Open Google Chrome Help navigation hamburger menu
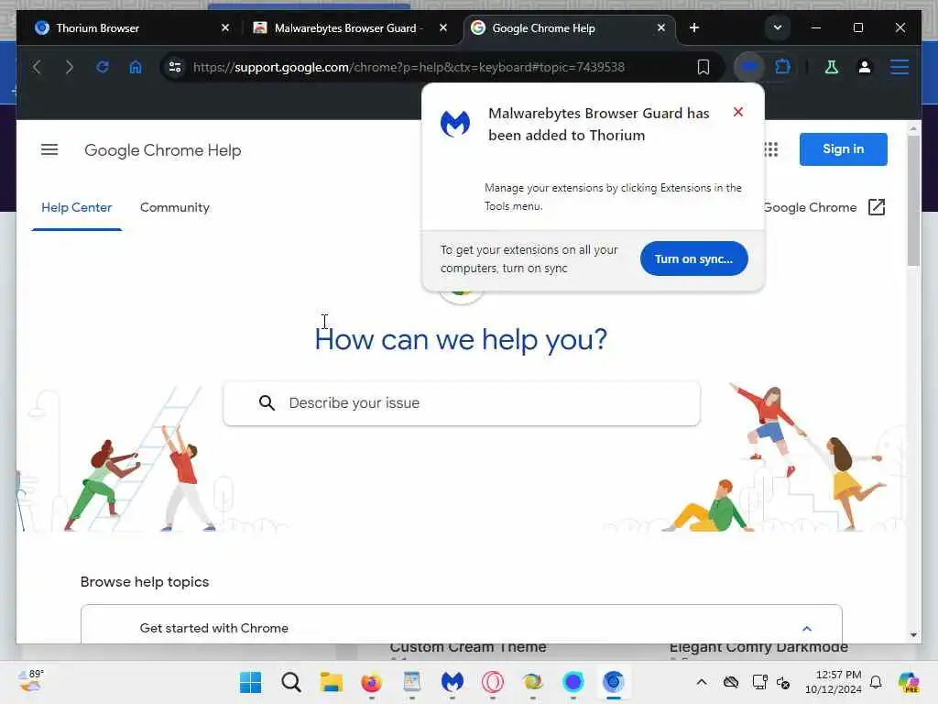 click(49, 149)
